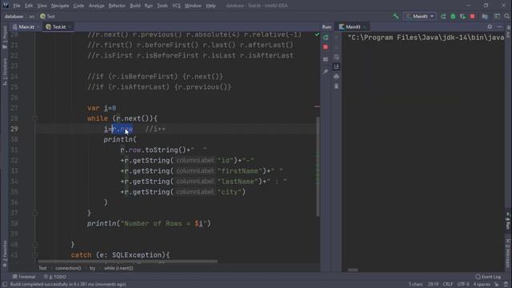Click the '4 spaces' indent setting
This screenshot has width=512, height=288.
(x=482, y=285)
